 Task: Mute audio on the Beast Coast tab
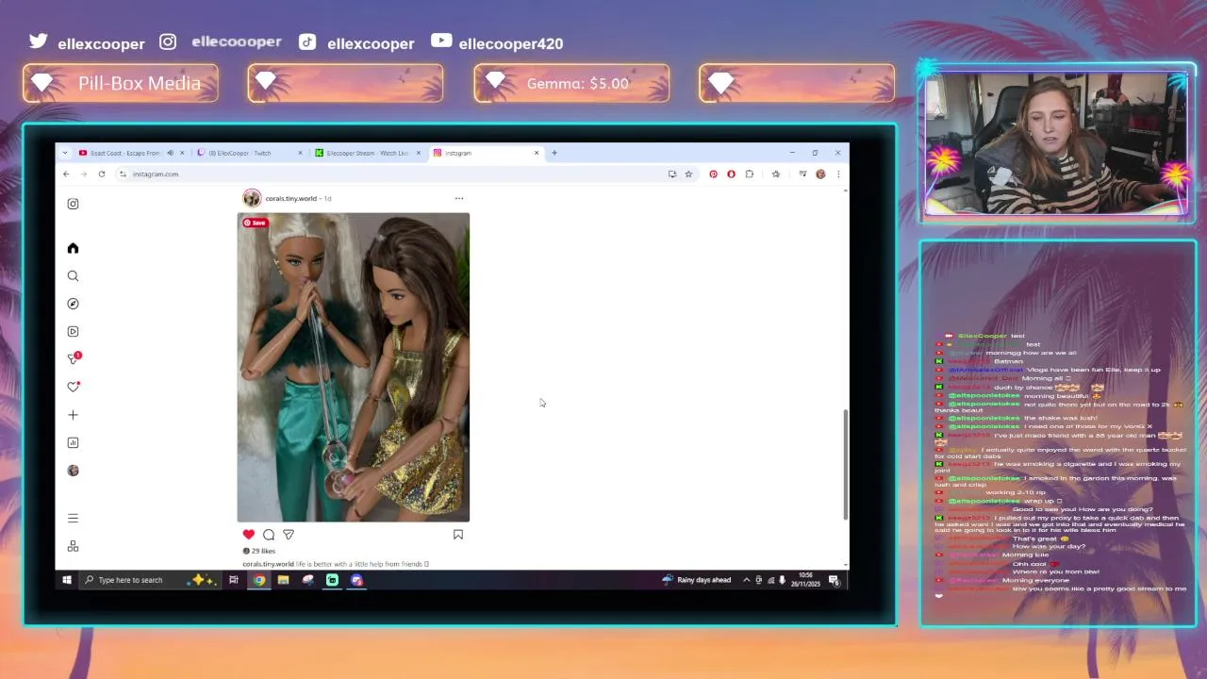tap(171, 153)
